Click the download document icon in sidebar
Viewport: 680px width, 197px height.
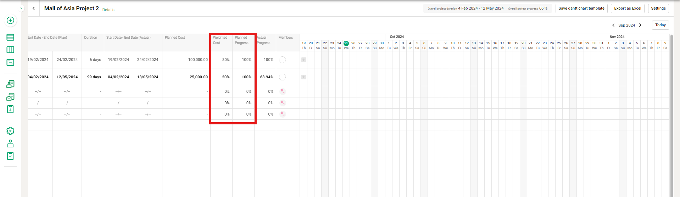[11, 109]
